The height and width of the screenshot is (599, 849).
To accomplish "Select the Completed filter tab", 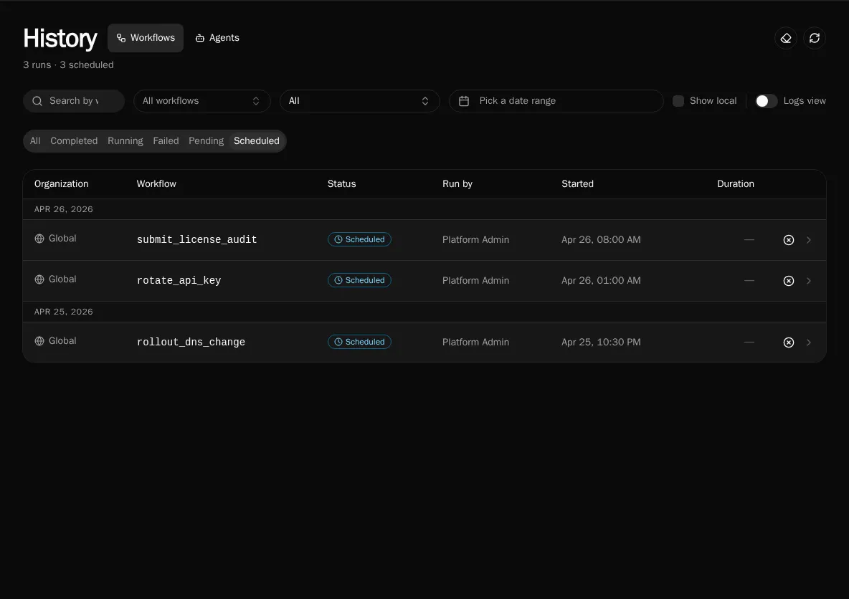I will point(74,140).
